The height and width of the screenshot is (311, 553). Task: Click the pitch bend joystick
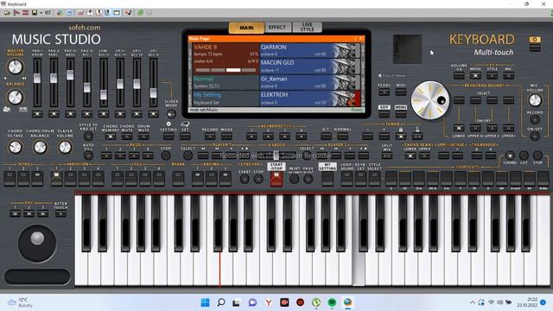37,244
